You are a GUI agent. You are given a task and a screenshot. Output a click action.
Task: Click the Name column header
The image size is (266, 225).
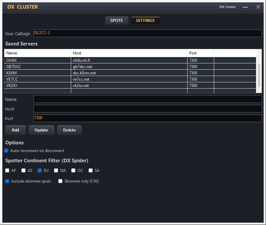tap(38, 53)
